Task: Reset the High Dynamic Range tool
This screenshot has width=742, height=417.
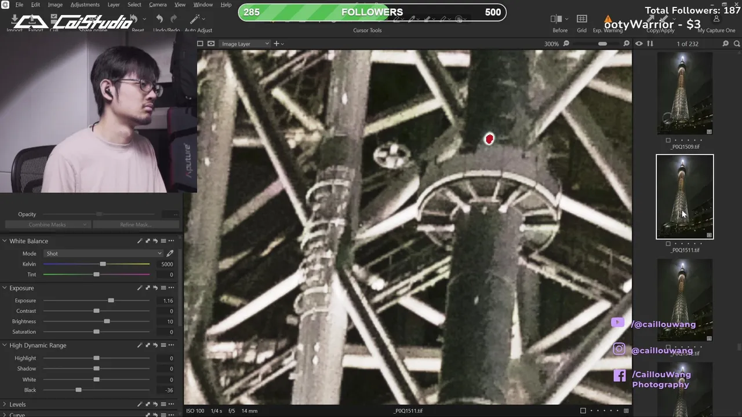Action: pyautogui.click(x=155, y=345)
